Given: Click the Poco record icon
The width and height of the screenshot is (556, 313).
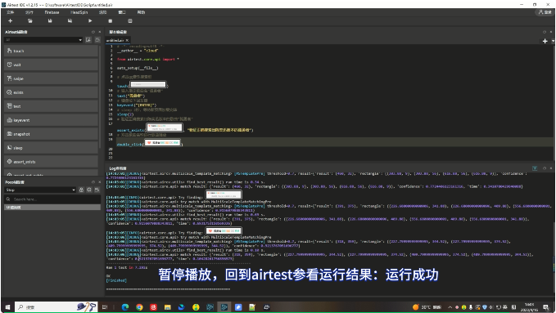Looking at the screenshot, I should coord(97,190).
